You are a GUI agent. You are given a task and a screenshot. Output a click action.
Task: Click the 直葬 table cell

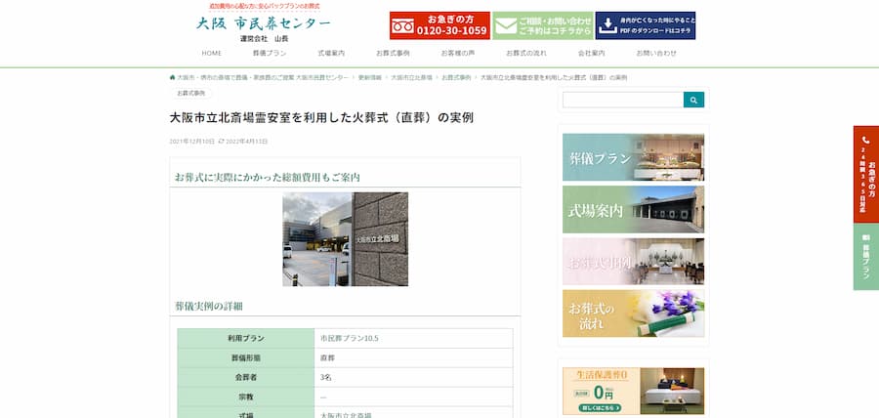click(414, 357)
